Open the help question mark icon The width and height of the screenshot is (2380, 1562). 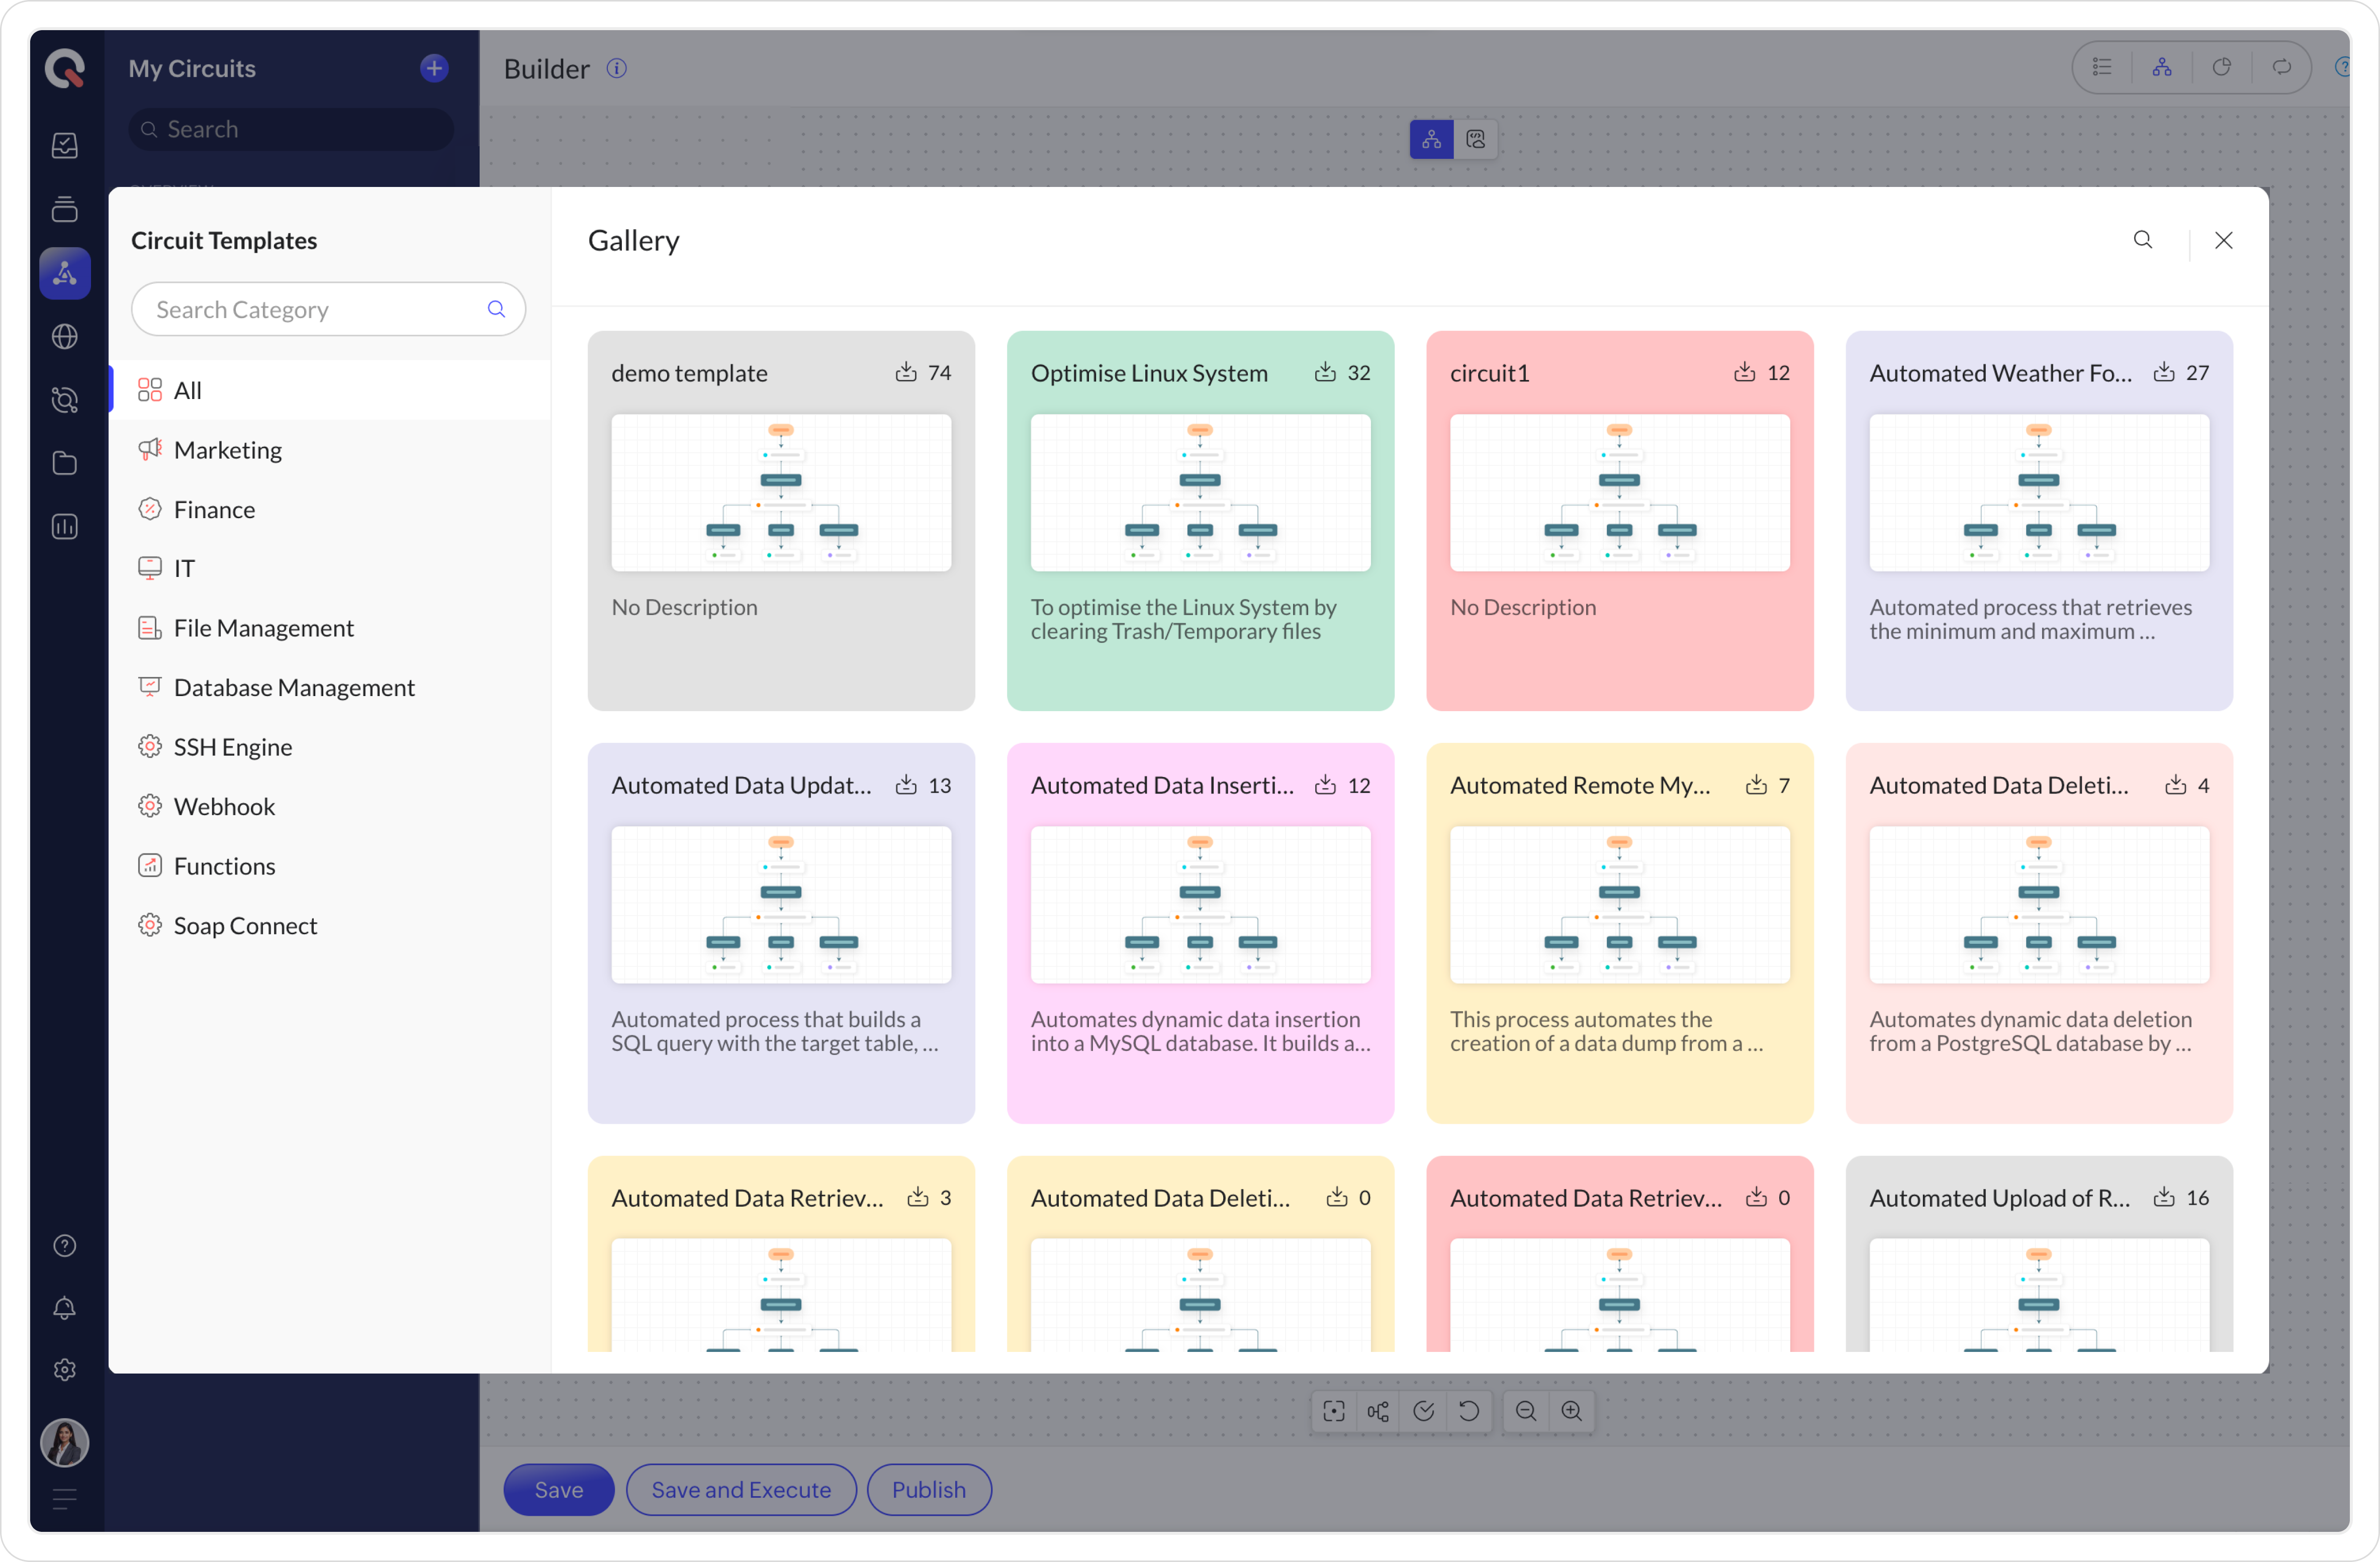pyautogui.click(x=65, y=1245)
